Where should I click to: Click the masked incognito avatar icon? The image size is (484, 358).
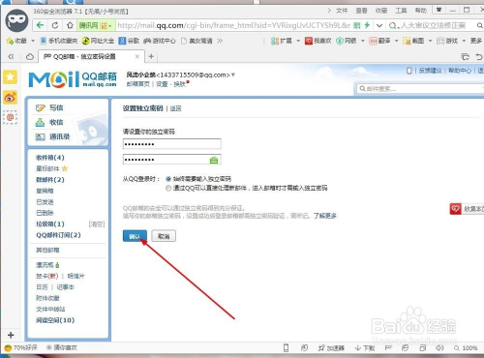pos(16,20)
